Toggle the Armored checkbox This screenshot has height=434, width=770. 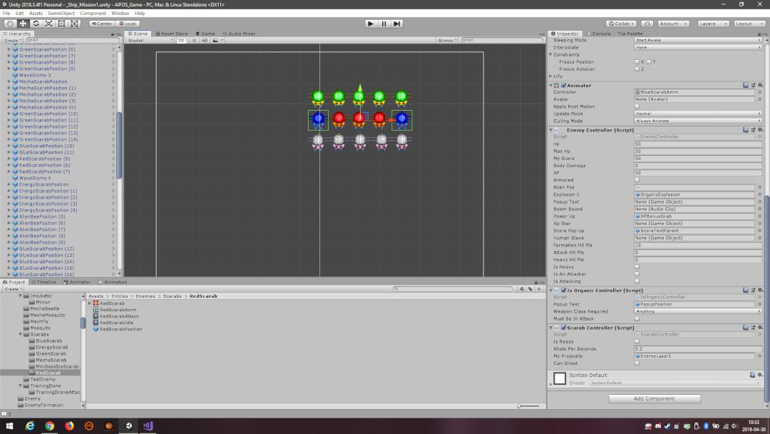tap(637, 180)
